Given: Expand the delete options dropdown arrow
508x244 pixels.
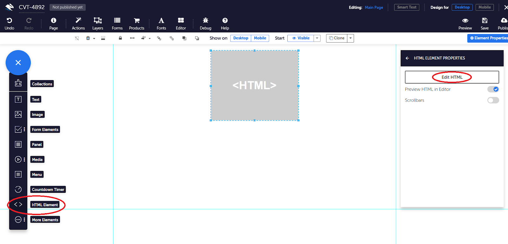Looking at the screenshot, I should 94,38.
